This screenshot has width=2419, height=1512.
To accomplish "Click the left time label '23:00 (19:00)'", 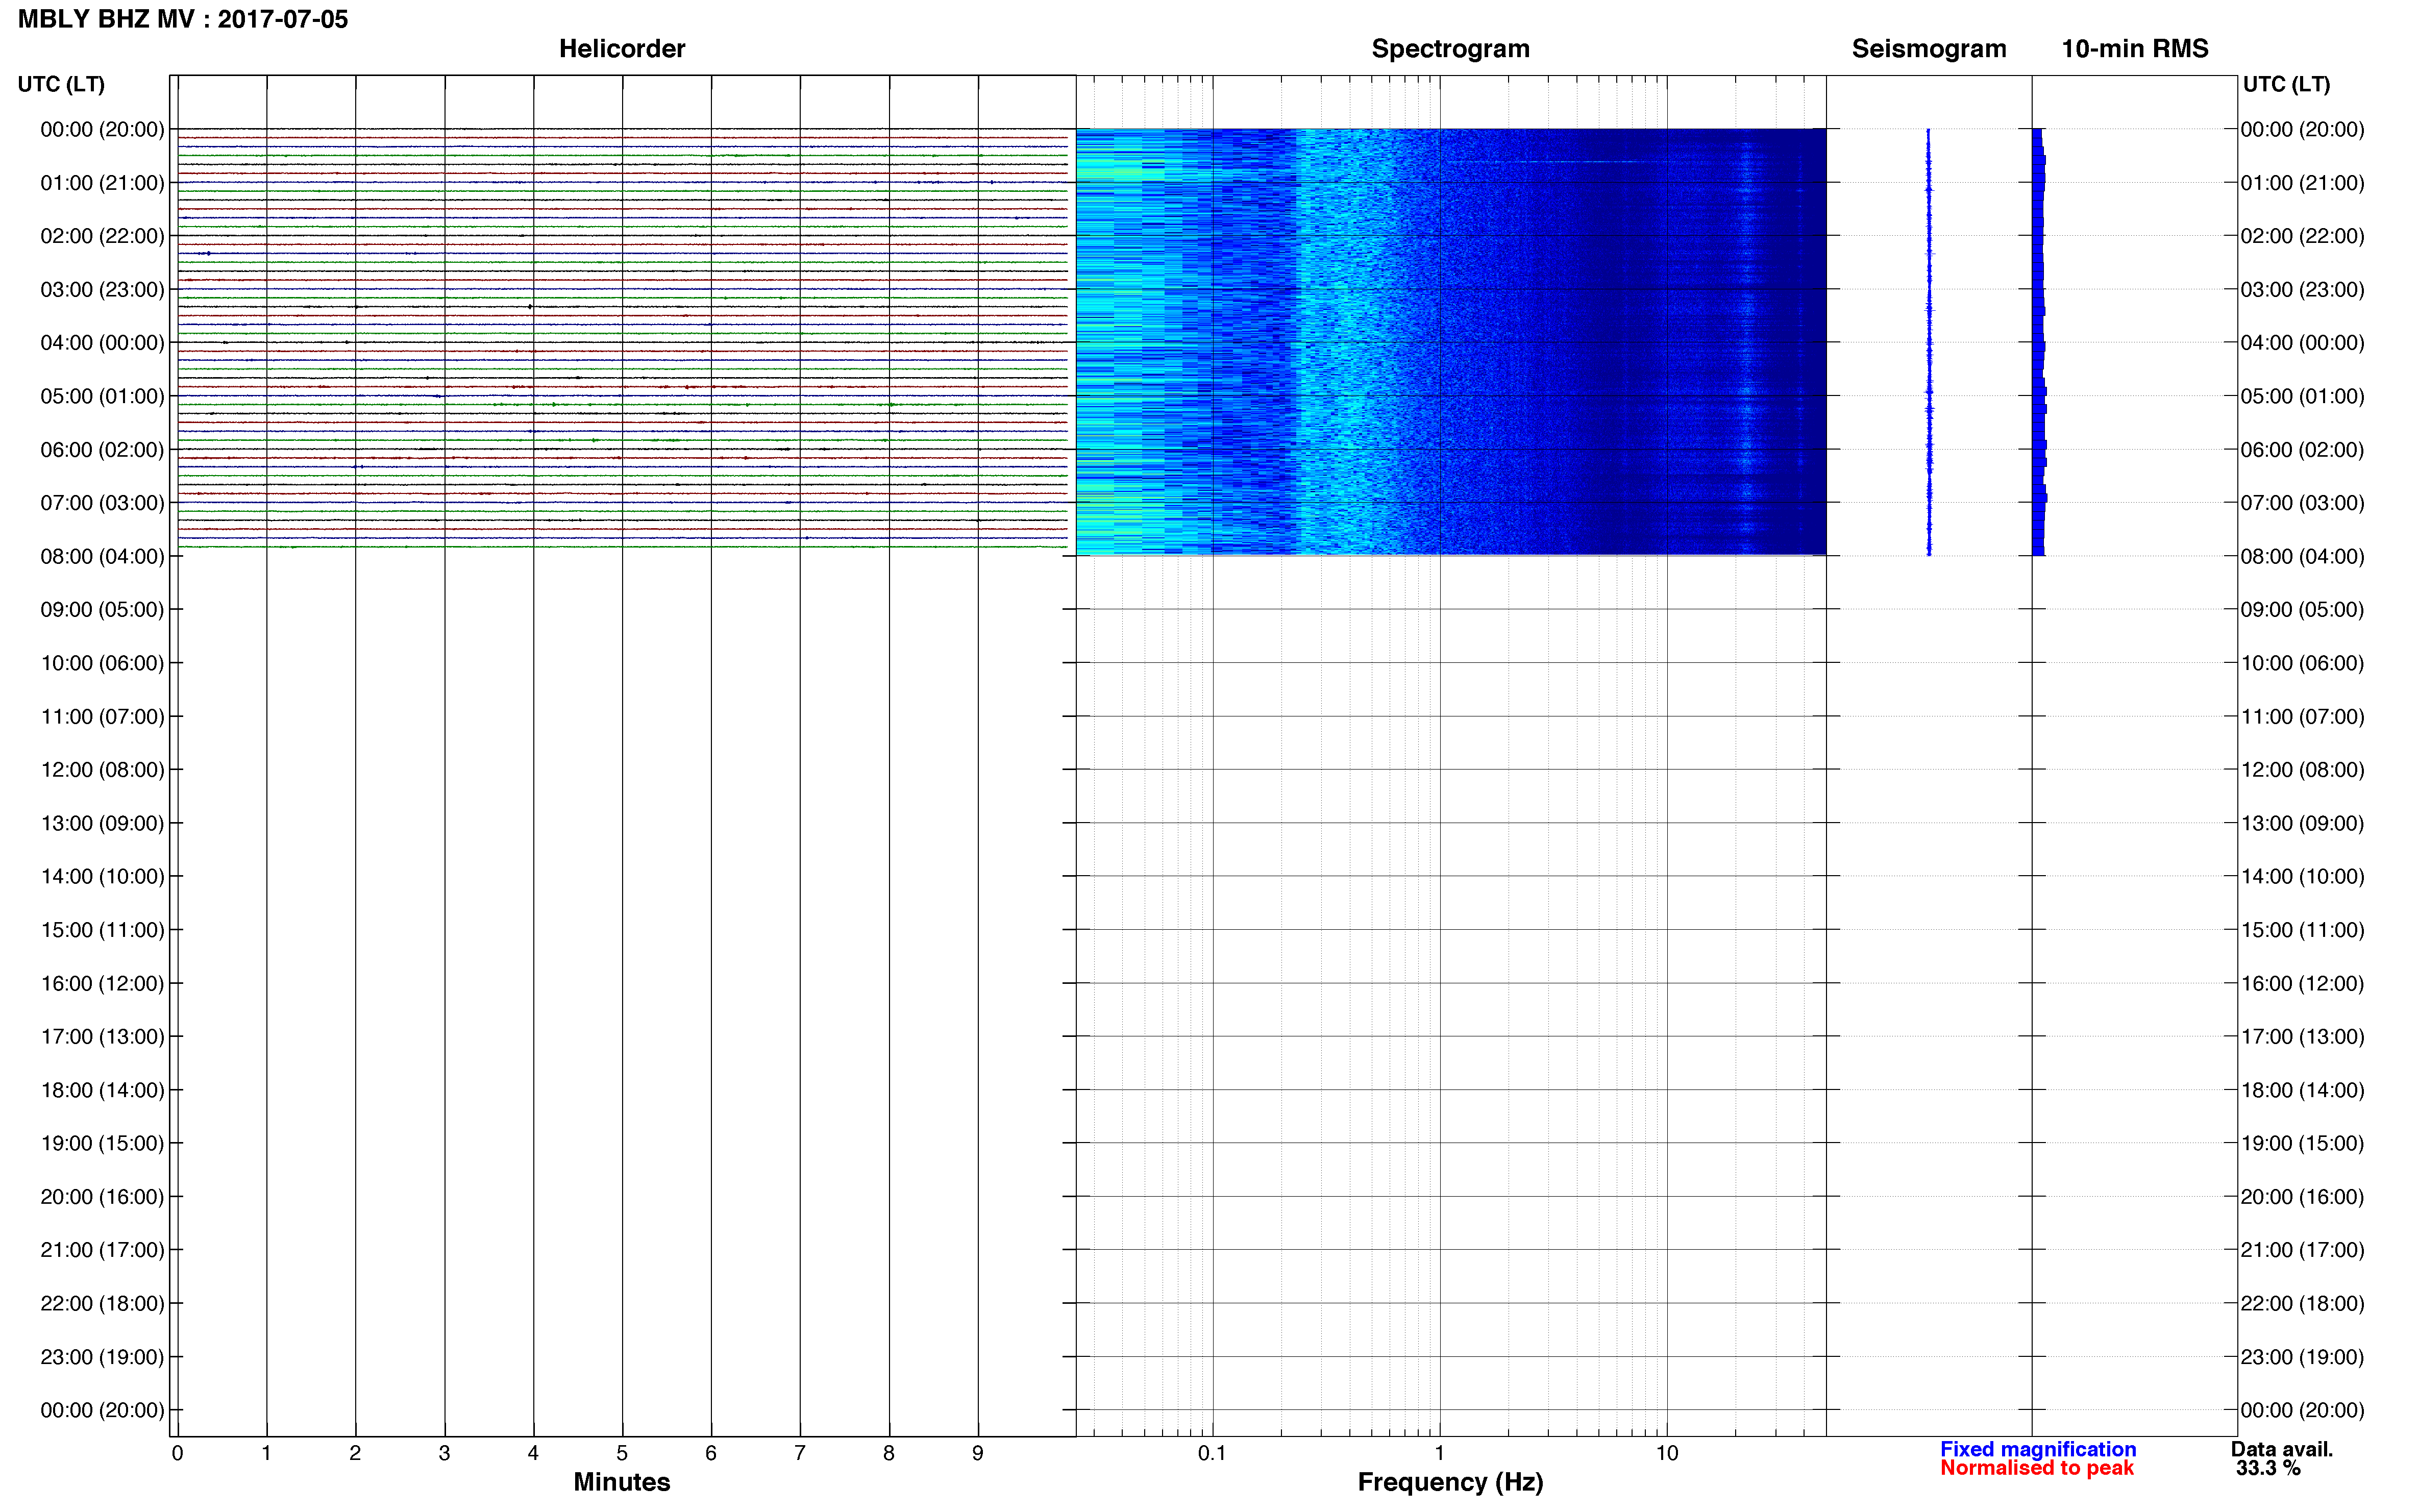I will [102, 1357].
